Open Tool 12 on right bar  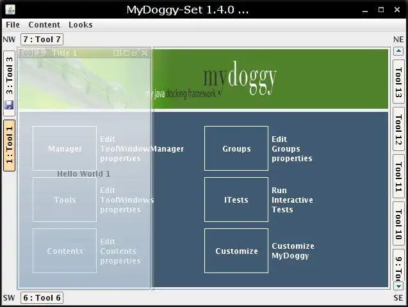pyautogui.click(x=398, y=129)
